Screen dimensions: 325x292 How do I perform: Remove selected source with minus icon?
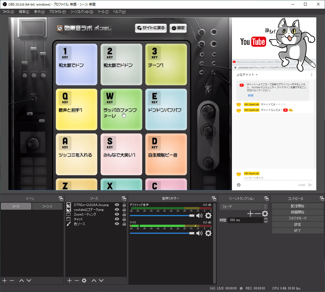point(77,281)
